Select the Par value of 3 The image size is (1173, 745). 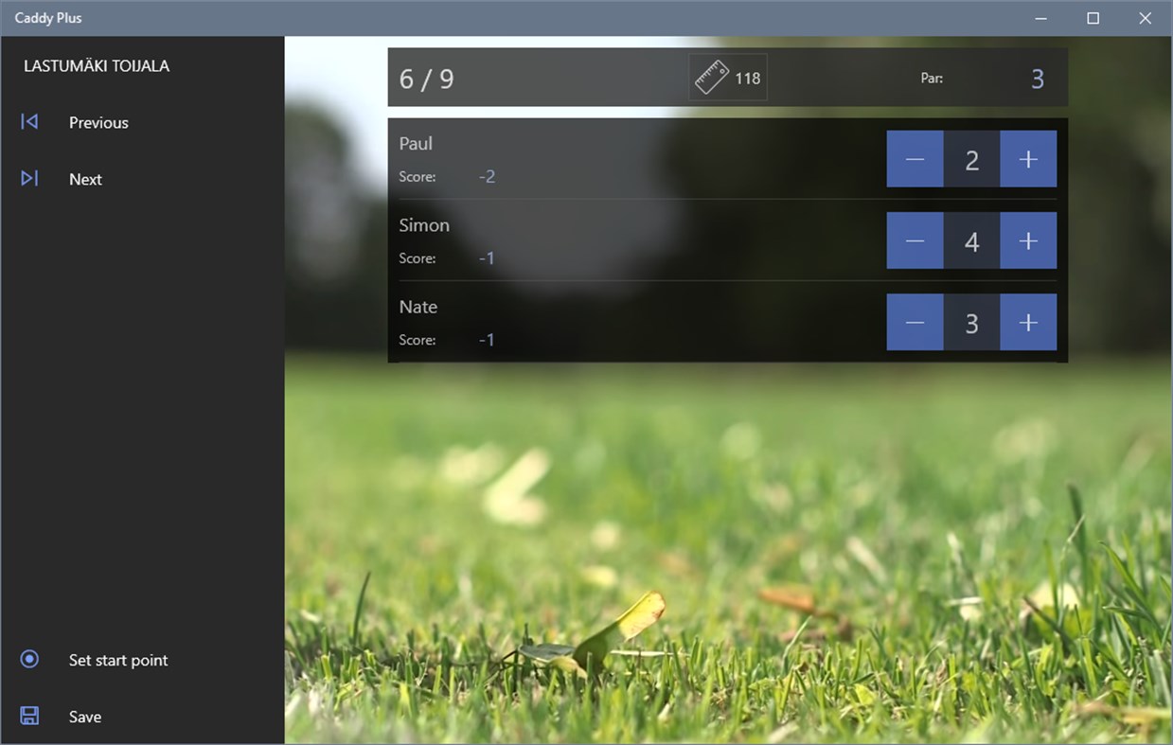coord(1037,80)
